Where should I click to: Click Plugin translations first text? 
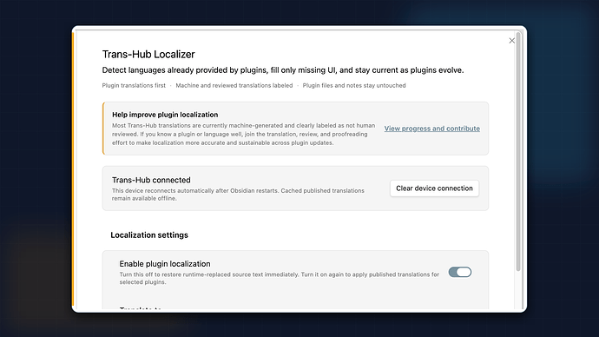[134, 86]
